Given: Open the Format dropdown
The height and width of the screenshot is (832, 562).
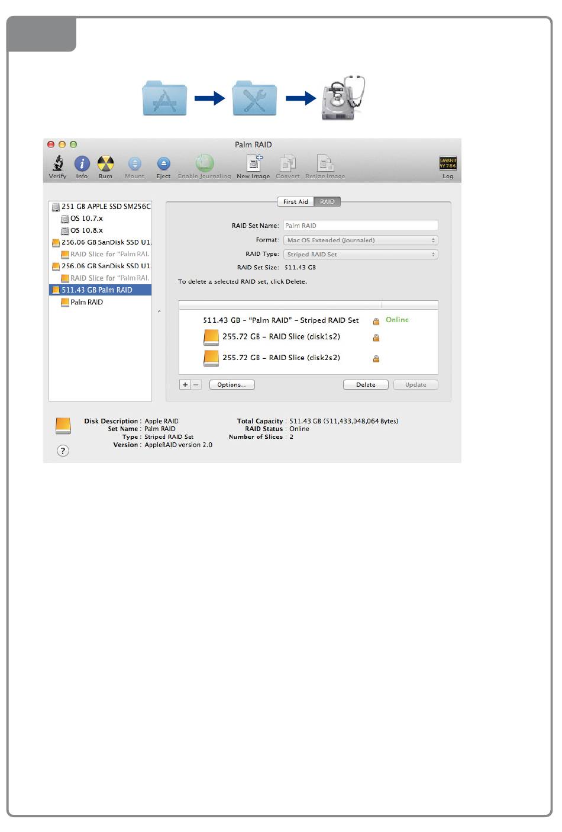Looking at the screenshot, I should click(361, 240).
